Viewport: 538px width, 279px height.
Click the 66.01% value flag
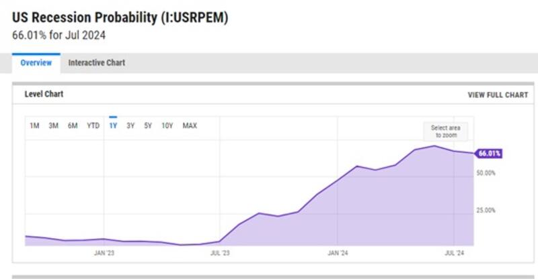489,154
